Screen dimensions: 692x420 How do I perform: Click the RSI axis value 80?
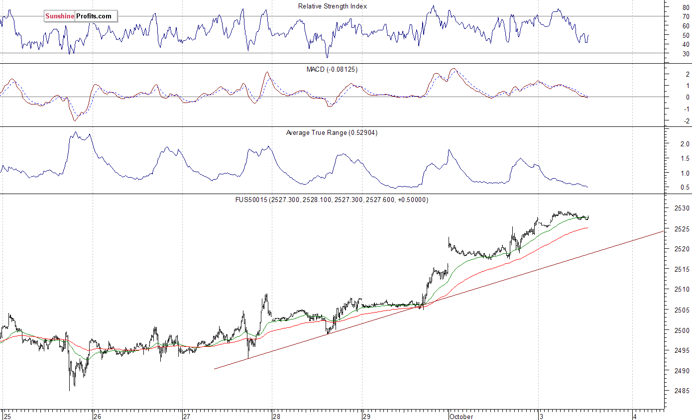[686, 7]
